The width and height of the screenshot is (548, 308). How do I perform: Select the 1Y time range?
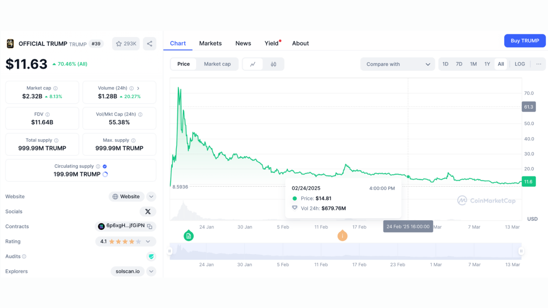[487, 64]
